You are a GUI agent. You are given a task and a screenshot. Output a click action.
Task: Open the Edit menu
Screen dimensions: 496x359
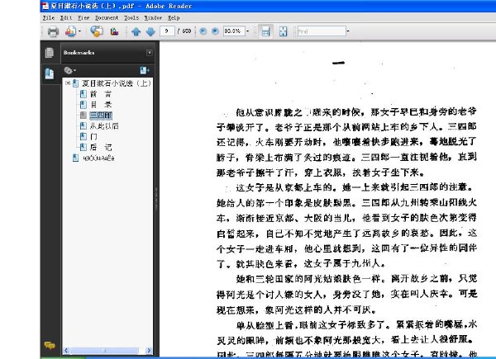coord(66,17)
